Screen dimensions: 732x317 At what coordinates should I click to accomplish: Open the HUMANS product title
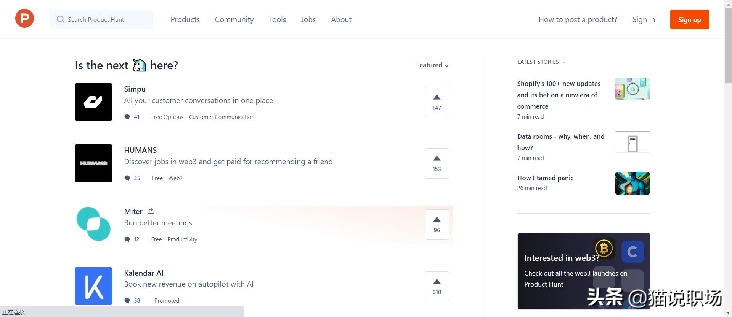(x=140, y=150)
